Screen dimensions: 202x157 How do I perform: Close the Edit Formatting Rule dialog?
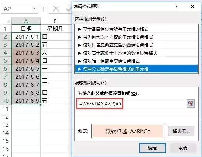coord(193,7)
